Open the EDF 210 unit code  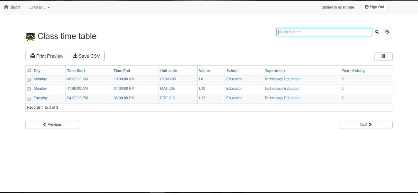167,98
